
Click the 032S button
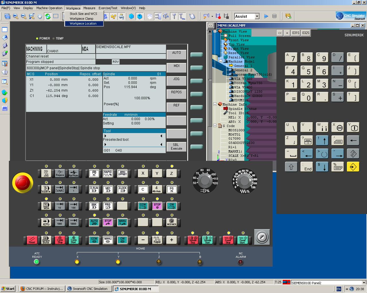coord(306,33)
